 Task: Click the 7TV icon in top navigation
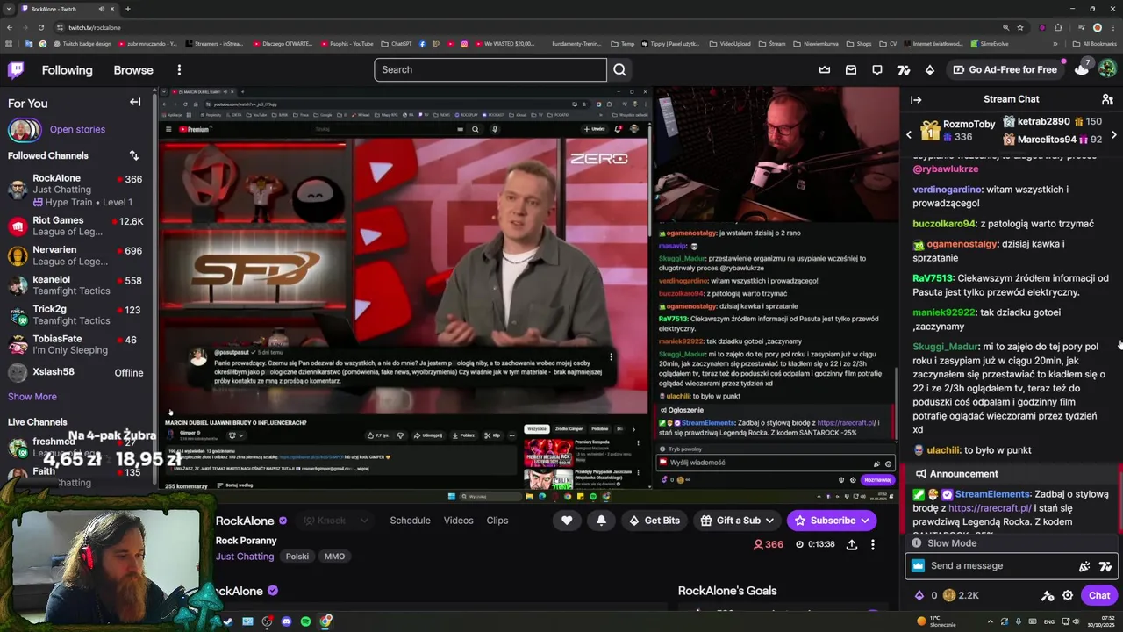(x=904, y=70)
